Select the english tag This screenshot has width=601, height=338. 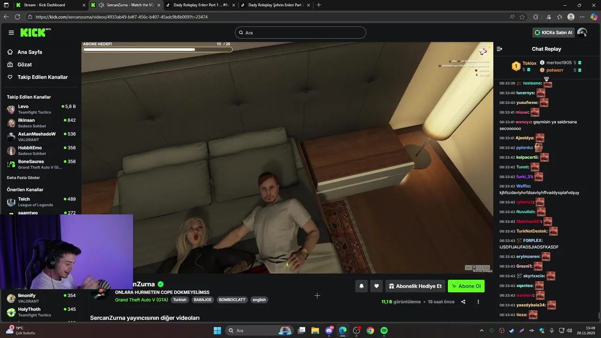(x=259, y=300)
